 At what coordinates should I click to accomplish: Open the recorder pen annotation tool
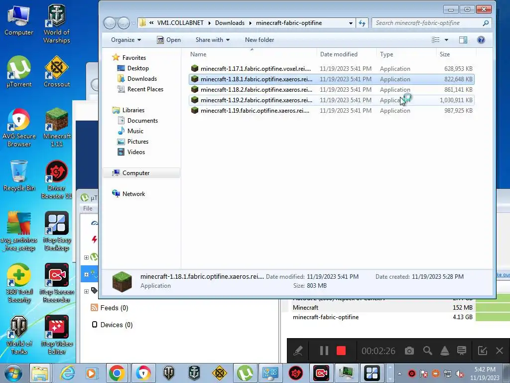tap(298, 351)
